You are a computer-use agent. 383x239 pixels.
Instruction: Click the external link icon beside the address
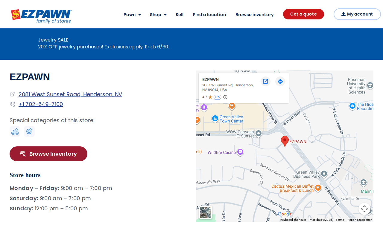pyautogui.click(x=12, y=94)
